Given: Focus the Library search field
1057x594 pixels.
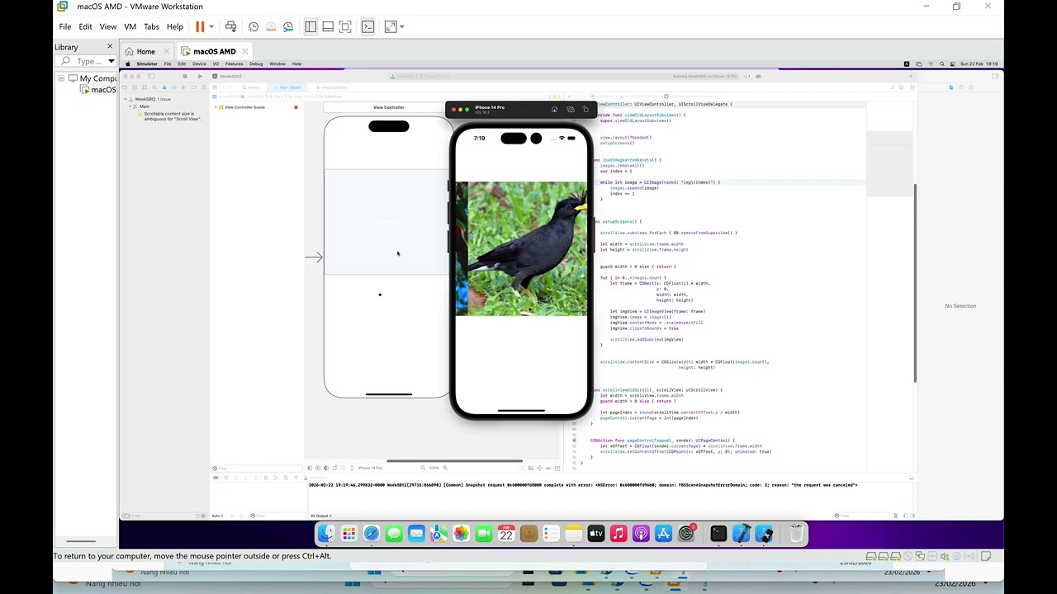Looking at the screenshot, I should click(x=81, y=61).
